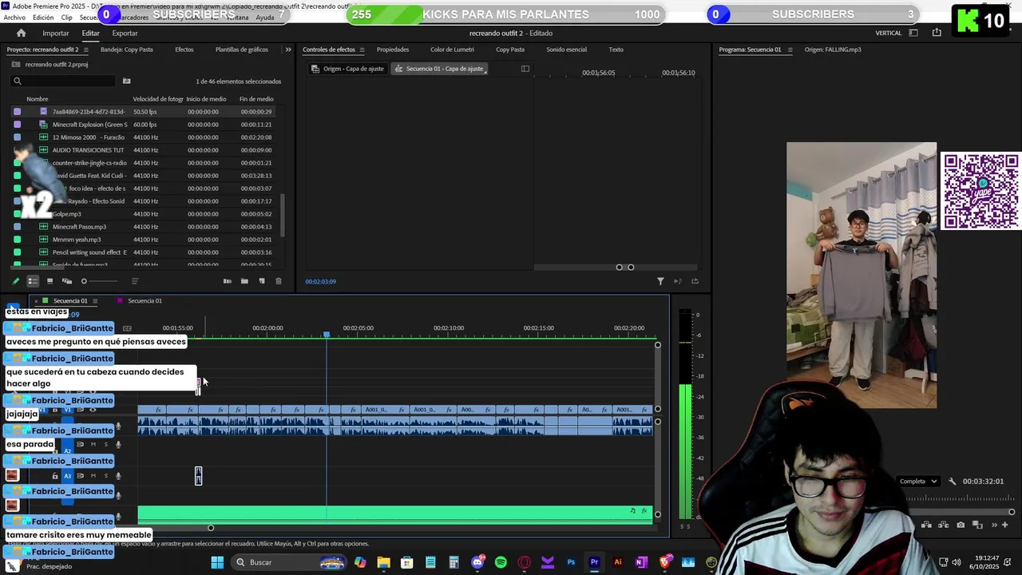Viewport: 1022px width, 575px height.
Task: Solo track A2 with S button
Action: [x=105, y=445]
